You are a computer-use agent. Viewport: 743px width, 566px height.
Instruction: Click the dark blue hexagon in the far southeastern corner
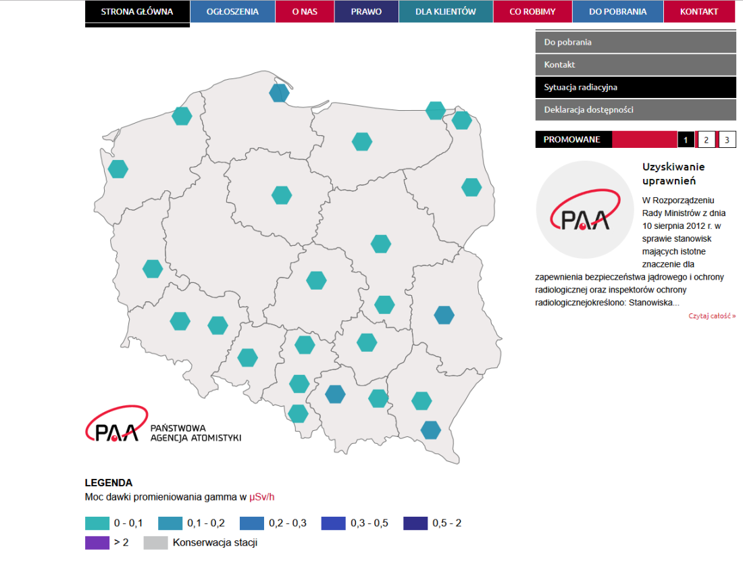pyautogui.click(x=431, y=430)
